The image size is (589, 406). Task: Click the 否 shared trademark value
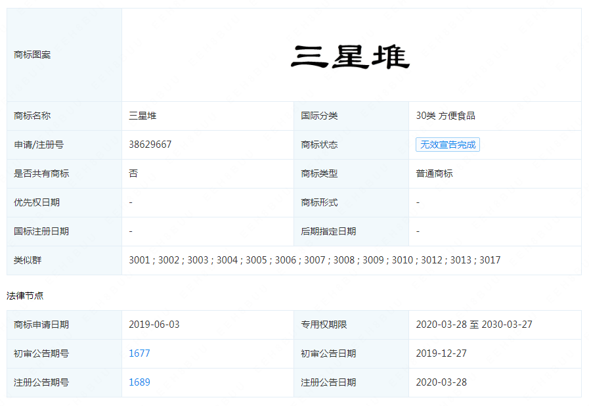pos(133,173)
